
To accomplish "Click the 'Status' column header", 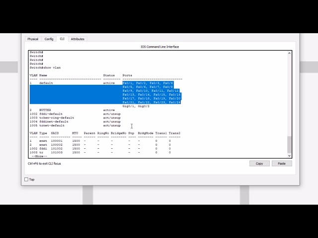I will click(x=109, y=75).
